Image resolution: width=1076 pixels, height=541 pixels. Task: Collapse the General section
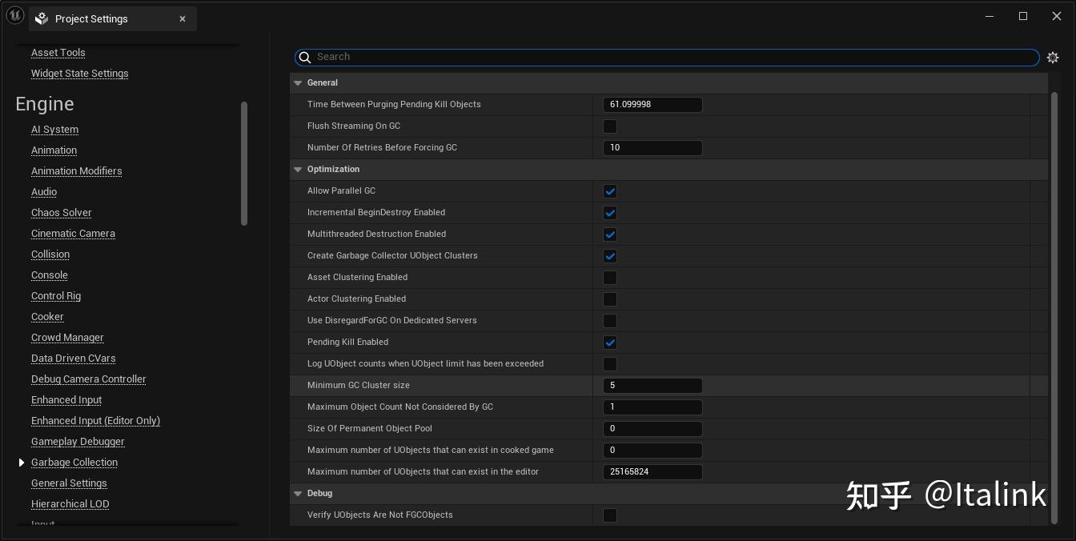pyautogui.click(x=299, y=83)
